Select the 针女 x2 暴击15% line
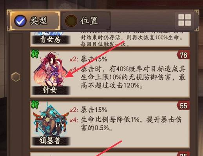203x156 pixels. [88, 59]
